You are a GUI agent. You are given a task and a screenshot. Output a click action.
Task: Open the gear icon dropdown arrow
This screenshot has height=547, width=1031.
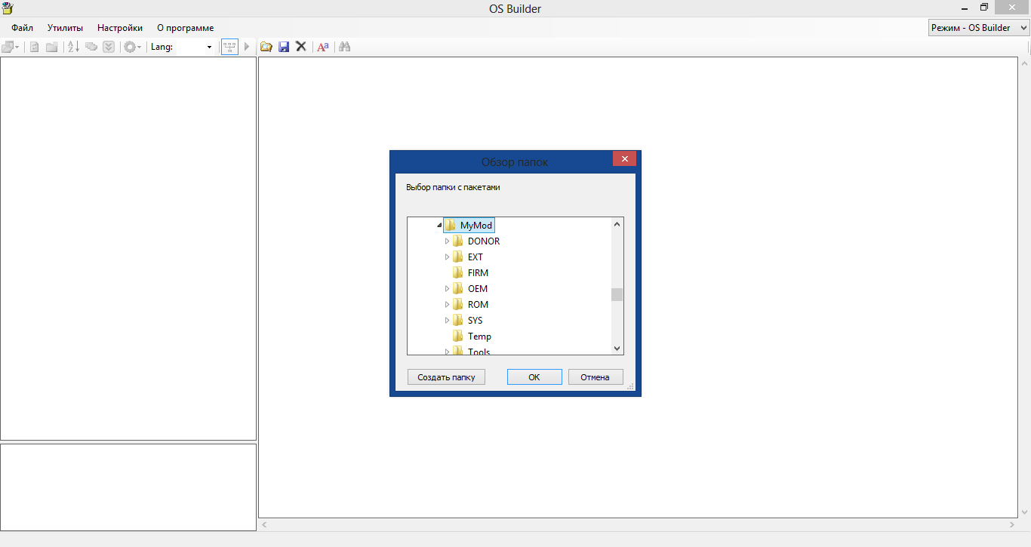pyautogui.click(x=139, y=47)
